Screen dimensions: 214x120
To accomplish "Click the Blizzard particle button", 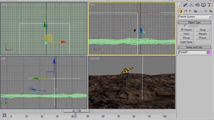I will coord(203,34).
